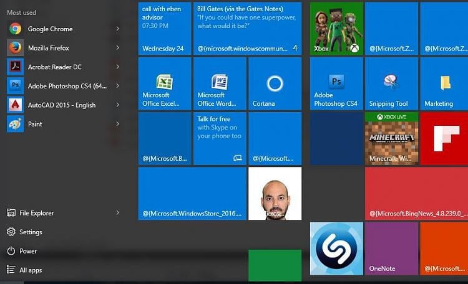Launch Adobe Photoshop CS4 tile
The width and height of the screenshot is (468, 284).
click(336, 83)
